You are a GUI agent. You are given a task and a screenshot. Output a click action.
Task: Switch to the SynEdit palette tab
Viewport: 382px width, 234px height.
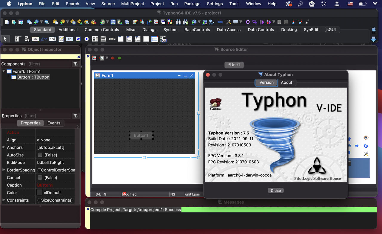point(311,29)
